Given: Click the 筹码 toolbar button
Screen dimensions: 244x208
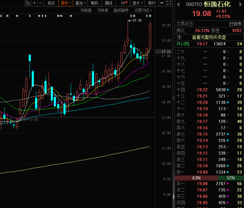Looking at the screenshot, I should 94,3.
